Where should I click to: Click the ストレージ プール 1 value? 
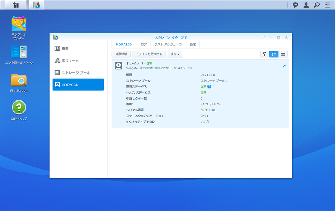coord(214,81)
